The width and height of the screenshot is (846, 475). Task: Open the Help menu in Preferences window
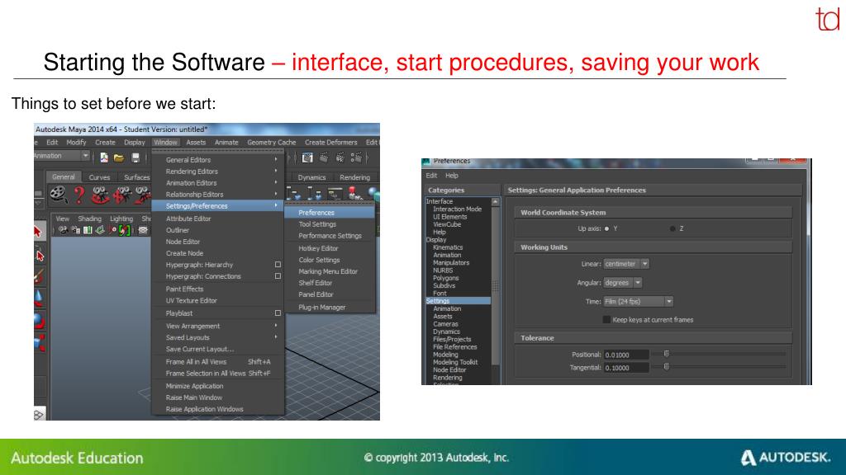click(x=452, y=176)
